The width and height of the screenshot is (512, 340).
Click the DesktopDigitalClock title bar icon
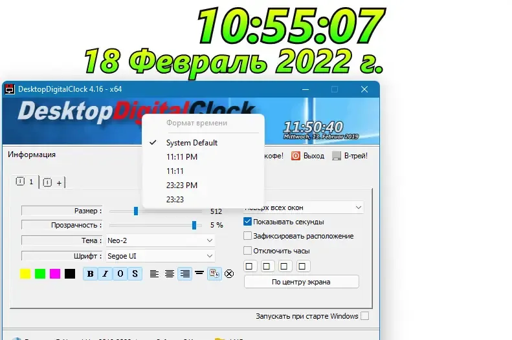pyautogui.click(x=10, y=89)
